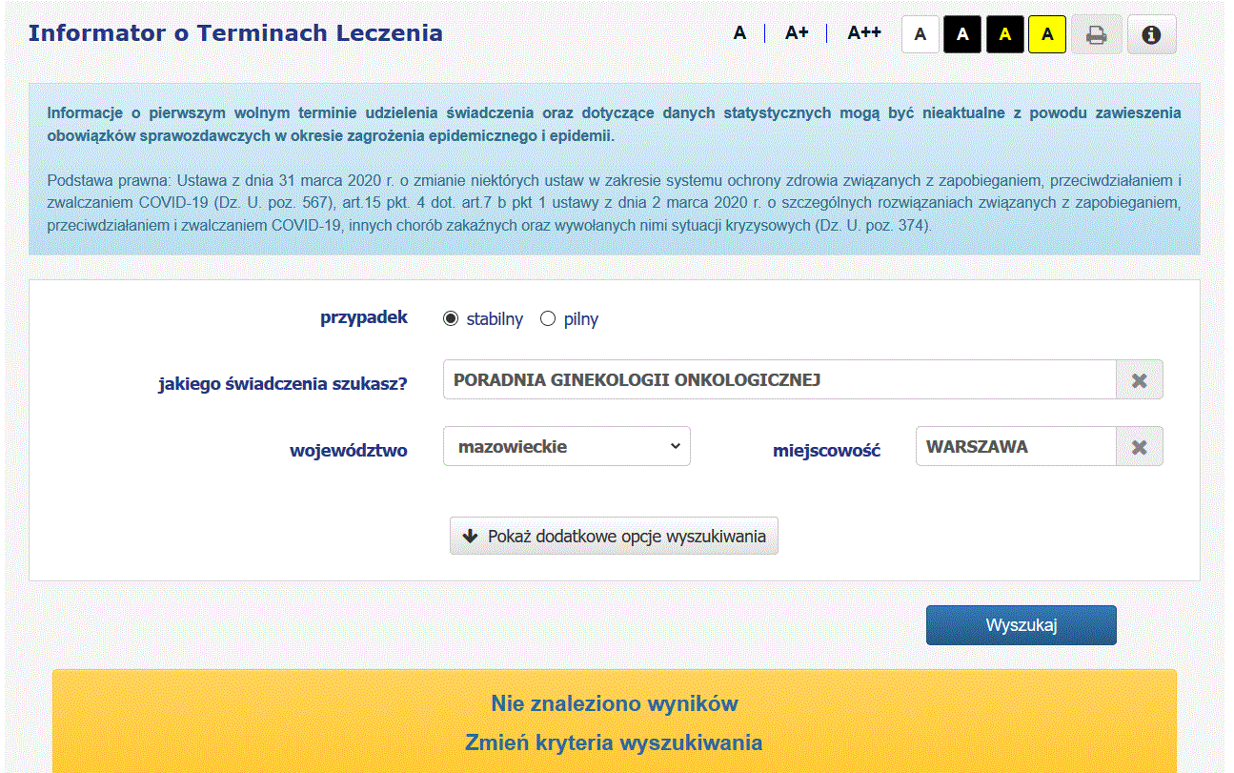Increase font size with A+
The width and height of the screenshot is (1234, 773).
[x=797, y=33]
